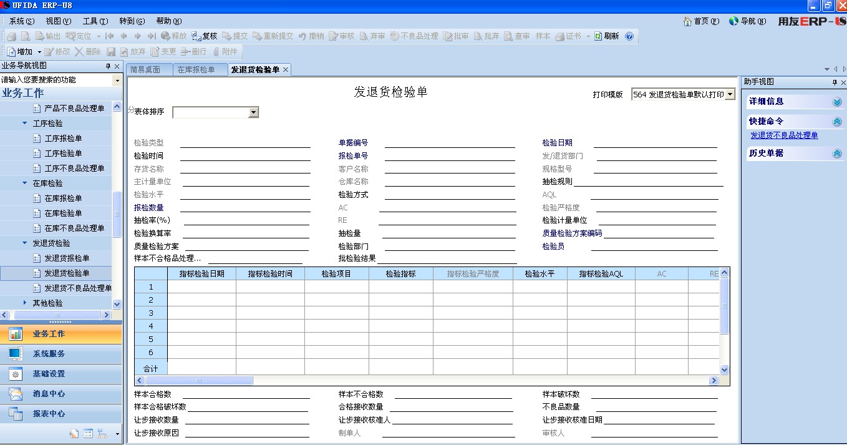This screenshot has height=445, width=847.
Task: Switch to the 简易桌面 tab
Action: tap(145, 70)
